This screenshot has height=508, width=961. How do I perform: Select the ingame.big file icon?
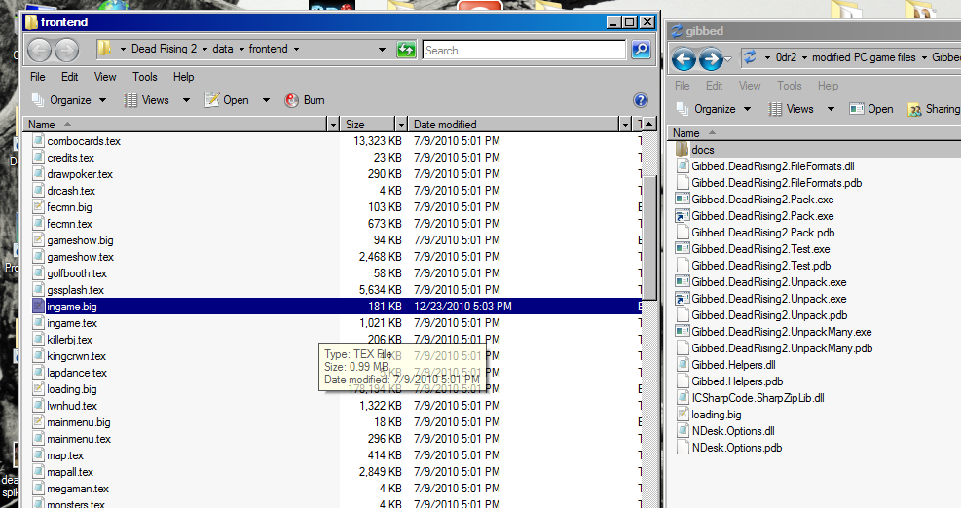coord(38,306)
